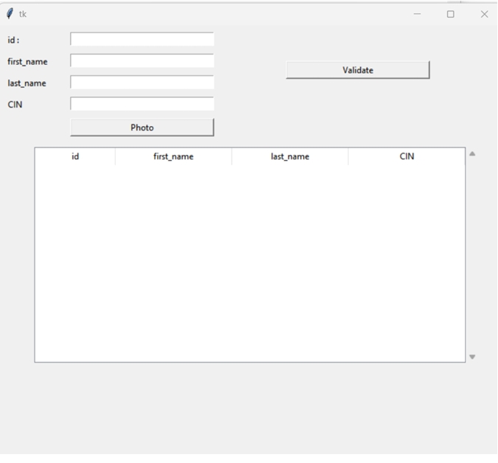Select the last_name text entry box
The width and height of the screenshot is (498, 463).
point(142,83)
